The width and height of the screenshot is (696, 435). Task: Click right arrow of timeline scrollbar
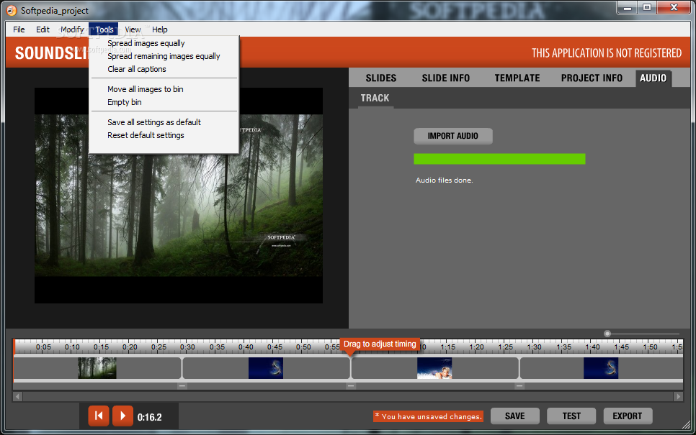pyautogui.click(x=678, y=396)
